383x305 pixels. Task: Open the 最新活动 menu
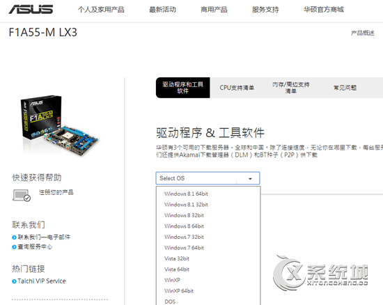click(162, 10)
